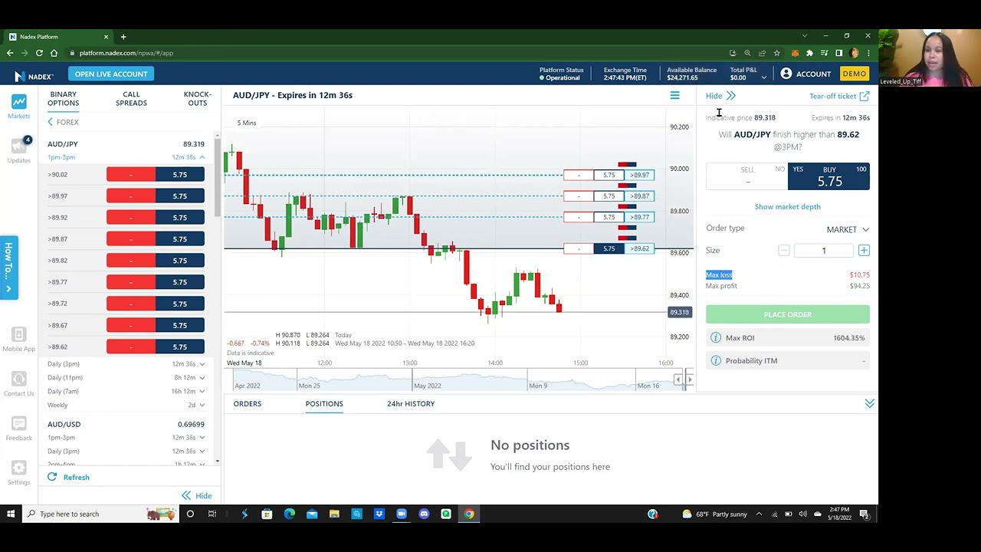Open the chart hamburger menu
This screenshot has height=552, width=981.
tap(674, 96)
